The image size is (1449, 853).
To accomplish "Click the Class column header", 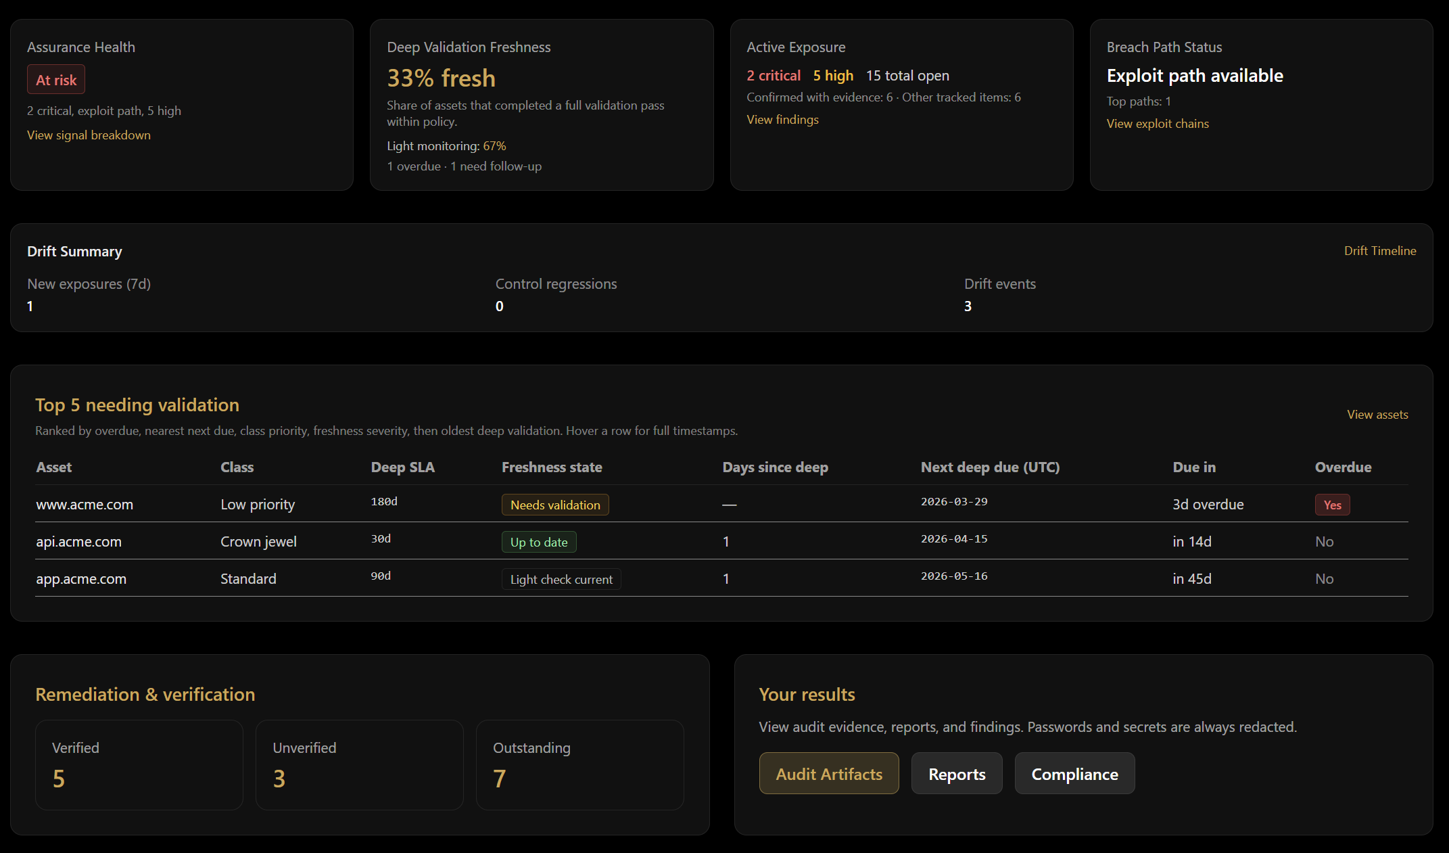I will [237, 467].
